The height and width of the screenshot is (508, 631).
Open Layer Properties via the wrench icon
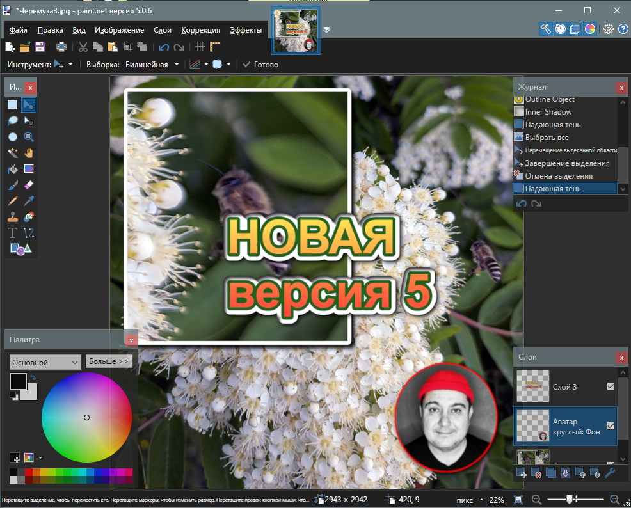point(610,473)
